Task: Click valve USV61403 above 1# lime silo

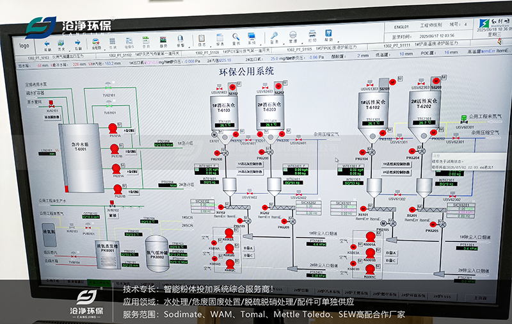Action: [219, 88]
